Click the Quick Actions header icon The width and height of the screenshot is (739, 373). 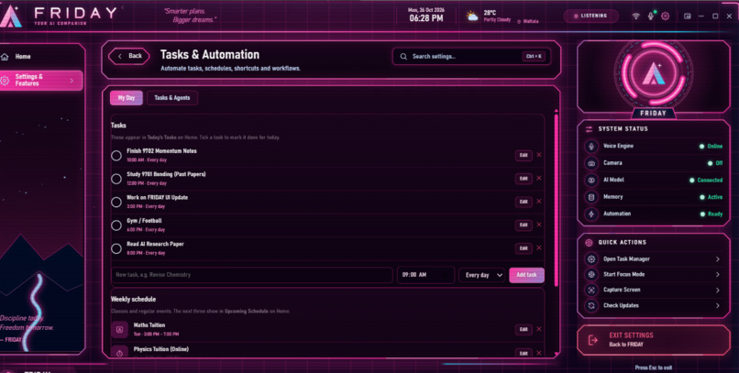pos(589,243)
